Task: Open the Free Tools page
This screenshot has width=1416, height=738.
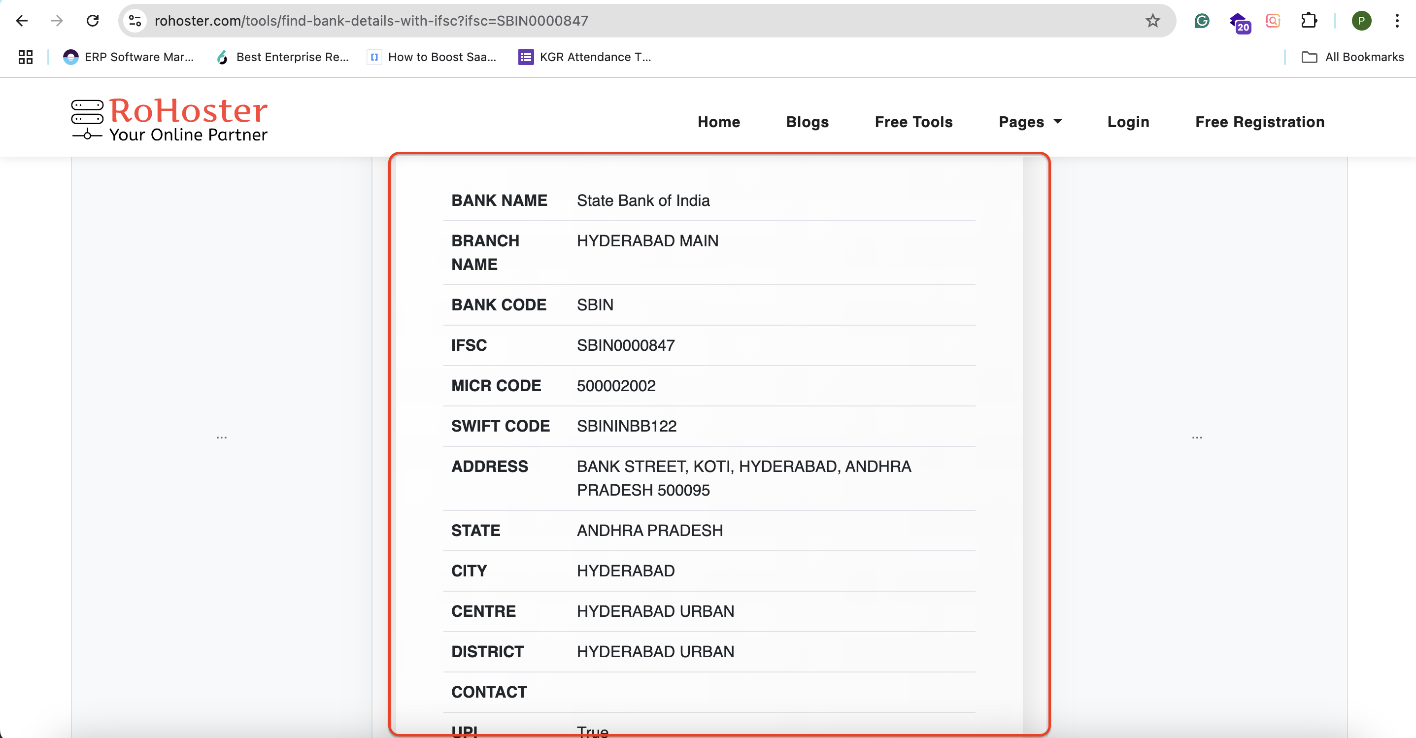Action: pyautogui.click(x=913, y=122)
